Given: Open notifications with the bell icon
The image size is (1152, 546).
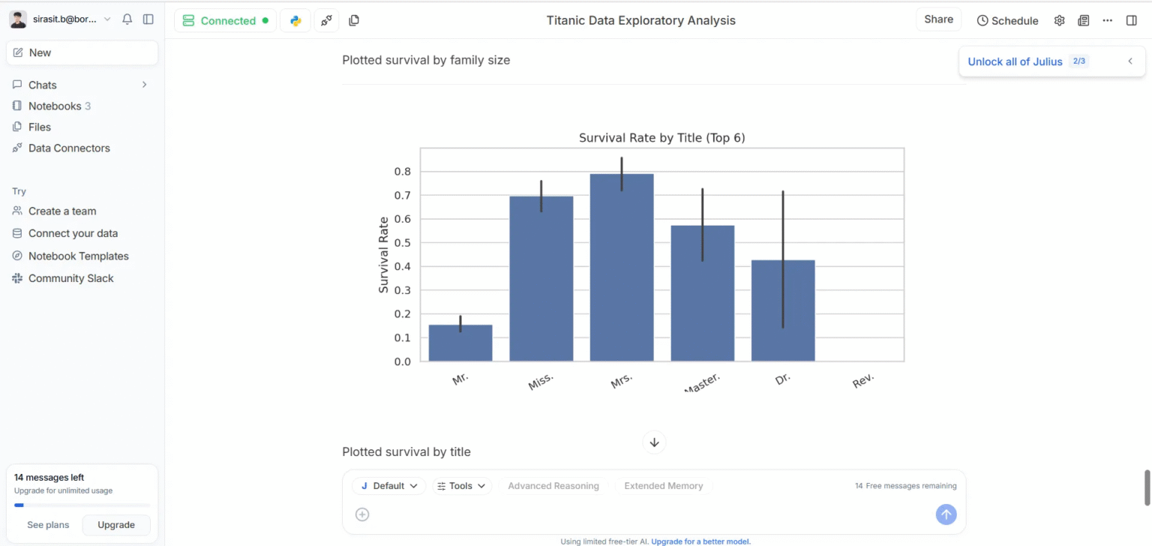Looking at the screenshot, I should 127,19.
